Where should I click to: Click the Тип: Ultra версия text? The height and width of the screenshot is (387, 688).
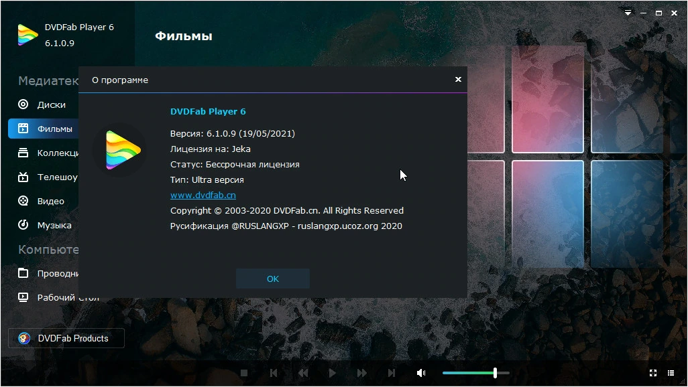click(x=207, y=179)
